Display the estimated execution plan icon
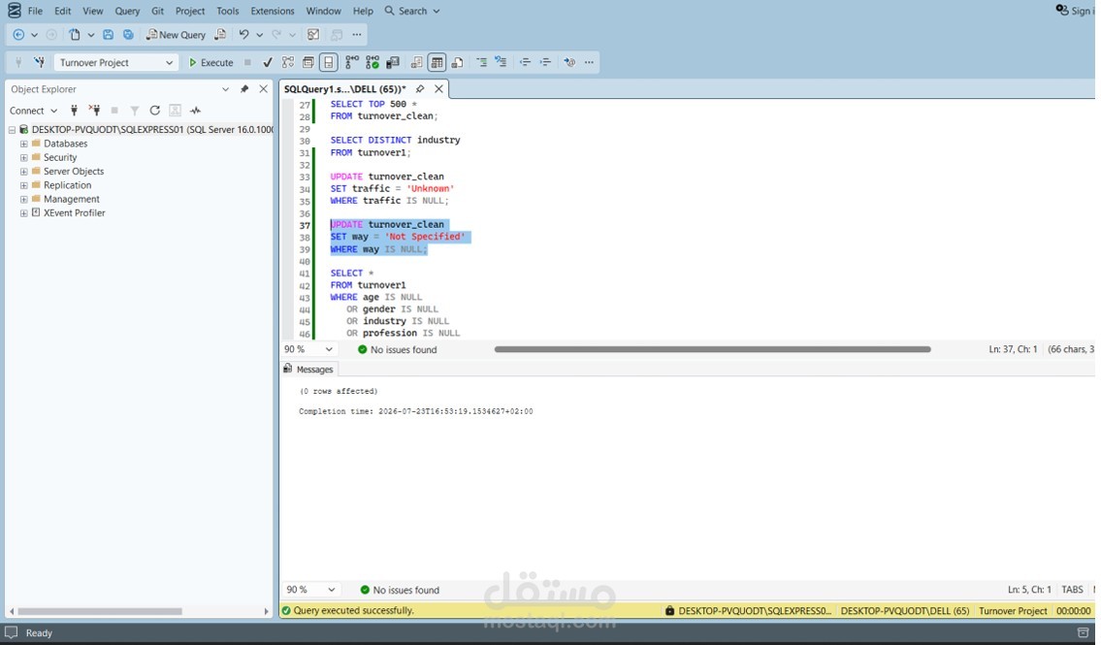Screen dimensions: 1101x645 click(288, 62)
